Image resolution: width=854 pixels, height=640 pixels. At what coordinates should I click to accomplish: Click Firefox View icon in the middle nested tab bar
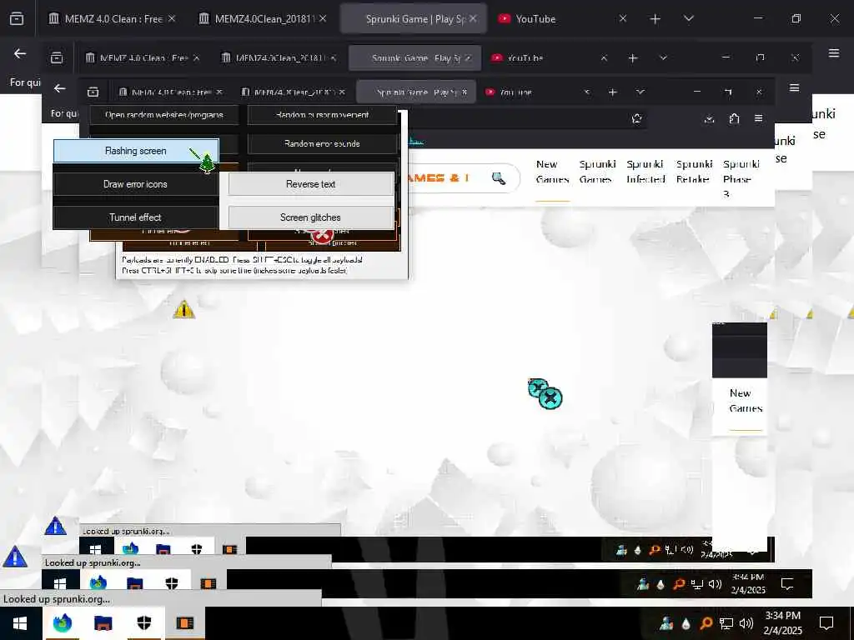[x=57, y=57]
